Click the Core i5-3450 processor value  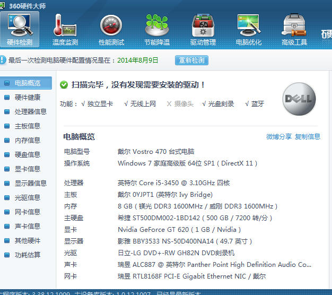pos(174,183)
